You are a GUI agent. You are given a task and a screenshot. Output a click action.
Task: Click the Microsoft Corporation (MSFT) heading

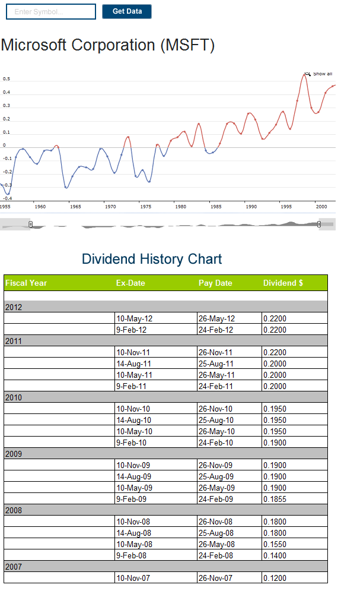coord(108,45)
